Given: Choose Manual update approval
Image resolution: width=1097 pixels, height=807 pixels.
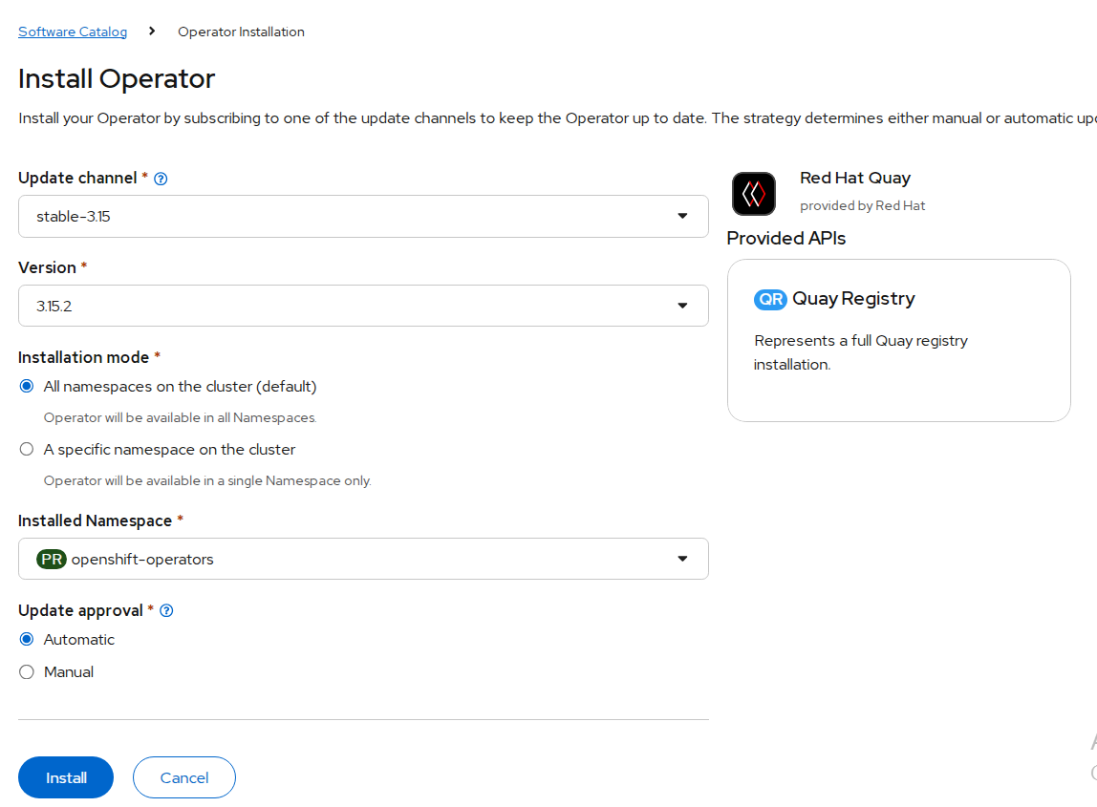Looking at the screenshot, I should point(27,672).
